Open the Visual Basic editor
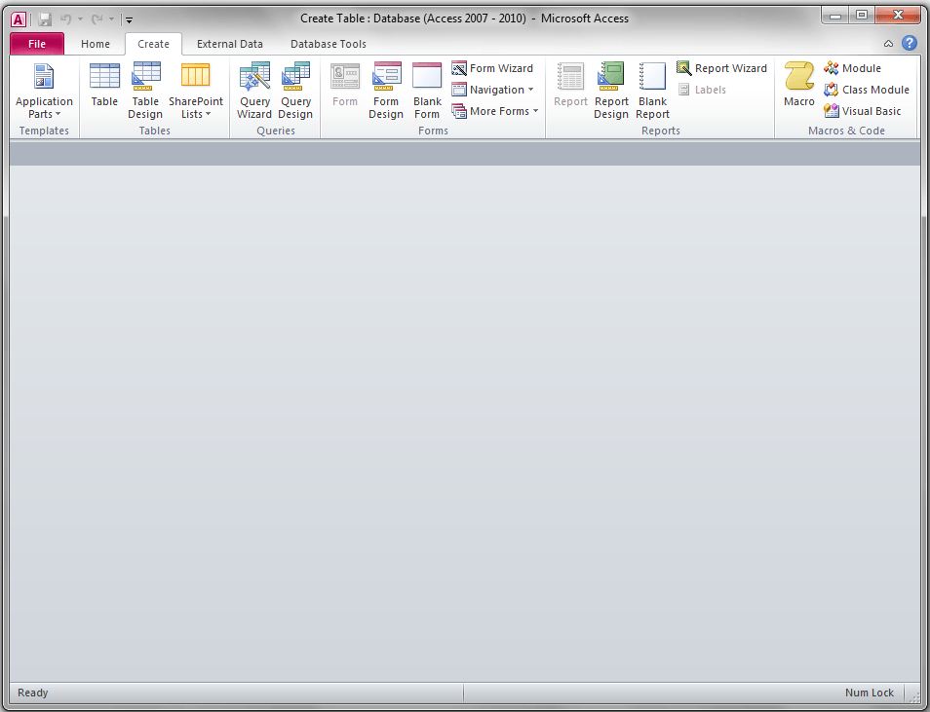Viewport: 930px width, 712px height. click(x=863, y=111)
